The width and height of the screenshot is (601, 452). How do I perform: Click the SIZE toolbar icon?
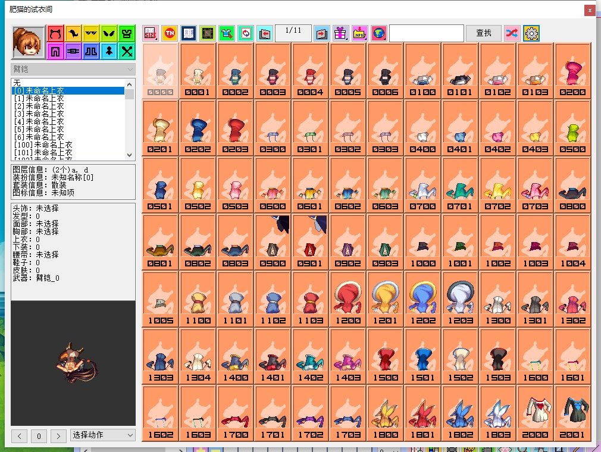click(150, 34)
